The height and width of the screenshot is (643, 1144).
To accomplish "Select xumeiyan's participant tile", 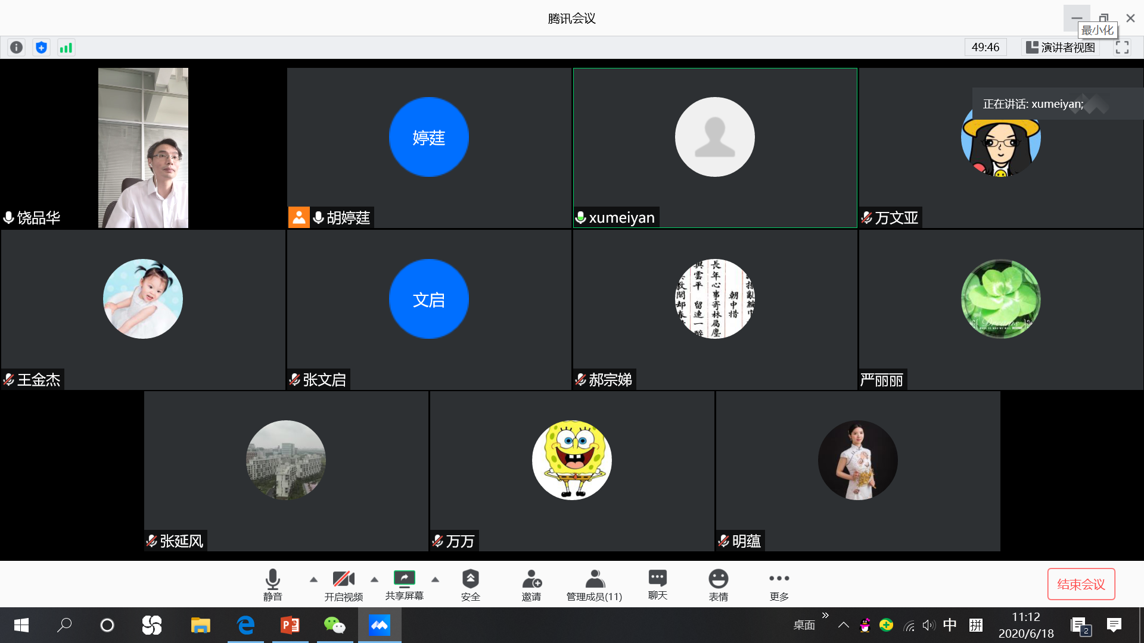I will [714, 148].
